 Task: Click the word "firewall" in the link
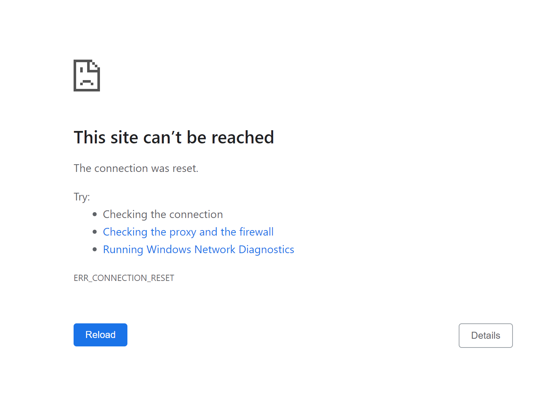pos(256,232)
